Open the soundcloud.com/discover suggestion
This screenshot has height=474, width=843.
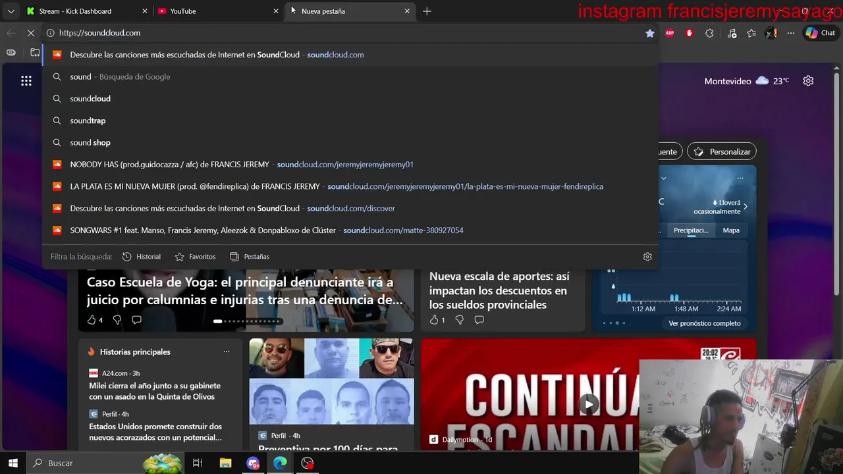[350, 208]
